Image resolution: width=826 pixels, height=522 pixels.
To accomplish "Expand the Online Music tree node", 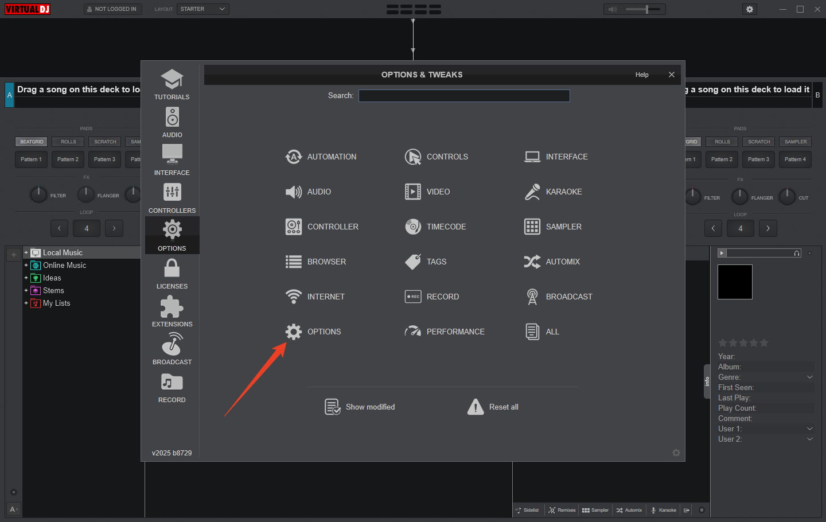I will (26, 265).
